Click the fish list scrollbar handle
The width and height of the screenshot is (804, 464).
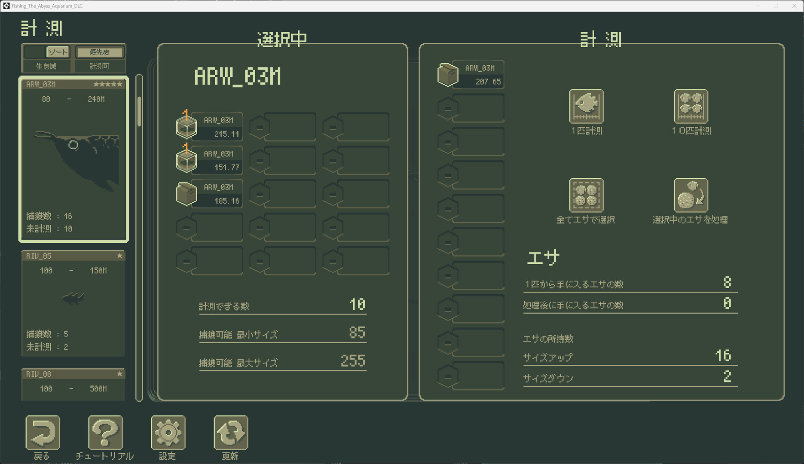[x=139, y=111]
